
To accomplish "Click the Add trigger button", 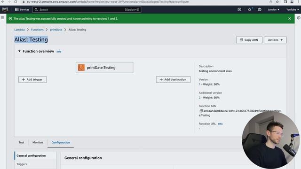I will 32,79.
